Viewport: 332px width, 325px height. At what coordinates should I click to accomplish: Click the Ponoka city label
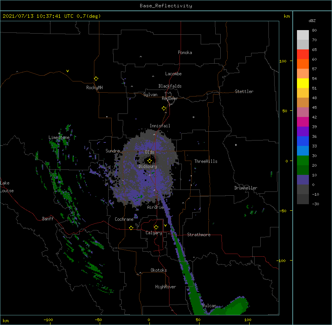coord(185,52)
